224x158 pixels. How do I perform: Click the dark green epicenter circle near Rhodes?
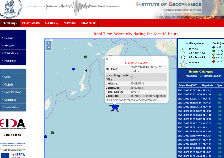(86, 57)
